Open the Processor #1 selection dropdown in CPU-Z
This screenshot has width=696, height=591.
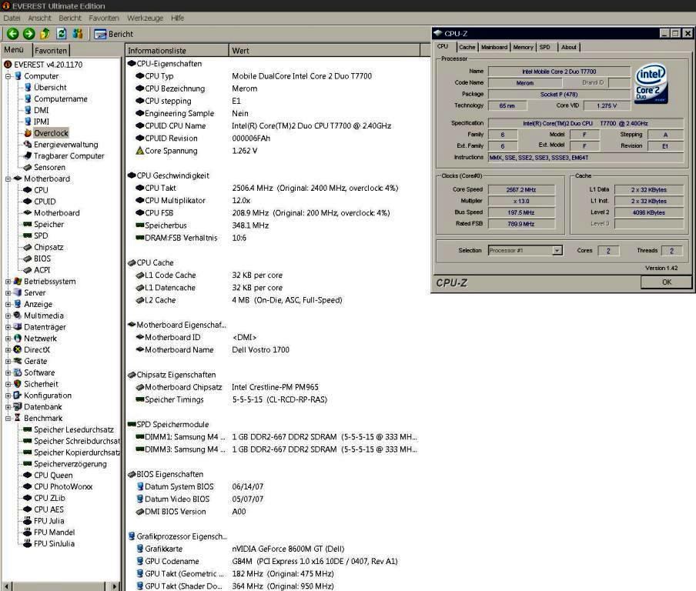click(x=557, y=251)
